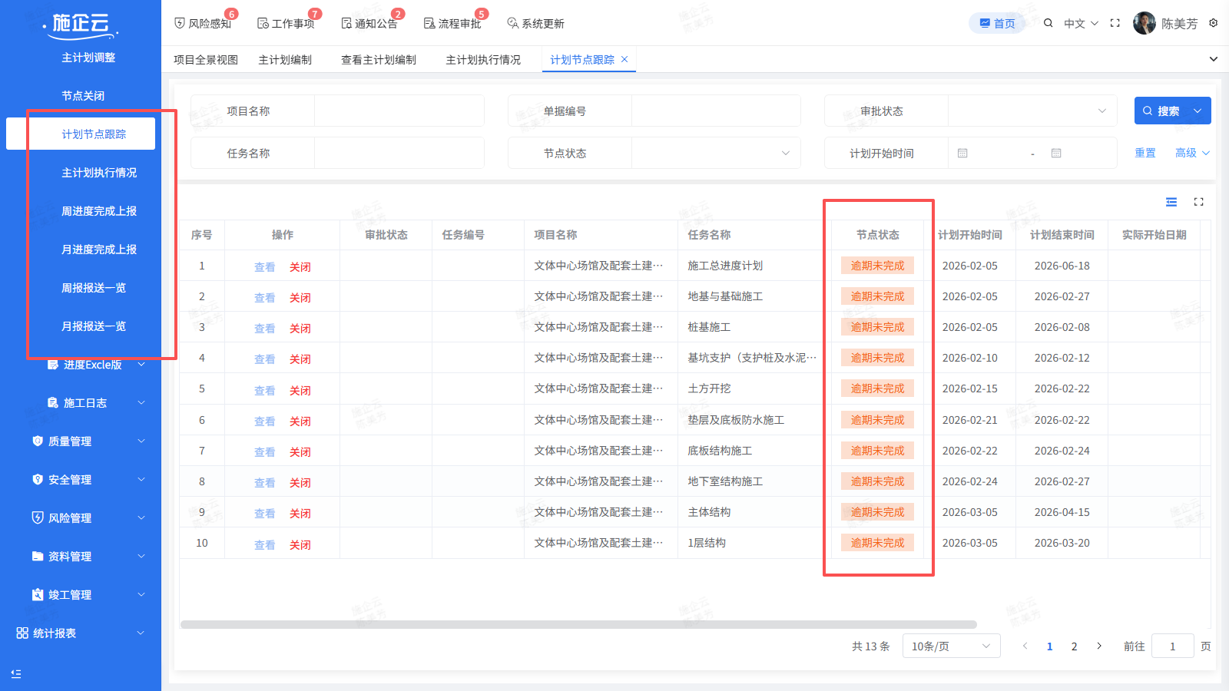The width and height of the screenshot is (1229, 691).
Task: Close the 计划节点跟踪 tab
Action: click(624, 59)
